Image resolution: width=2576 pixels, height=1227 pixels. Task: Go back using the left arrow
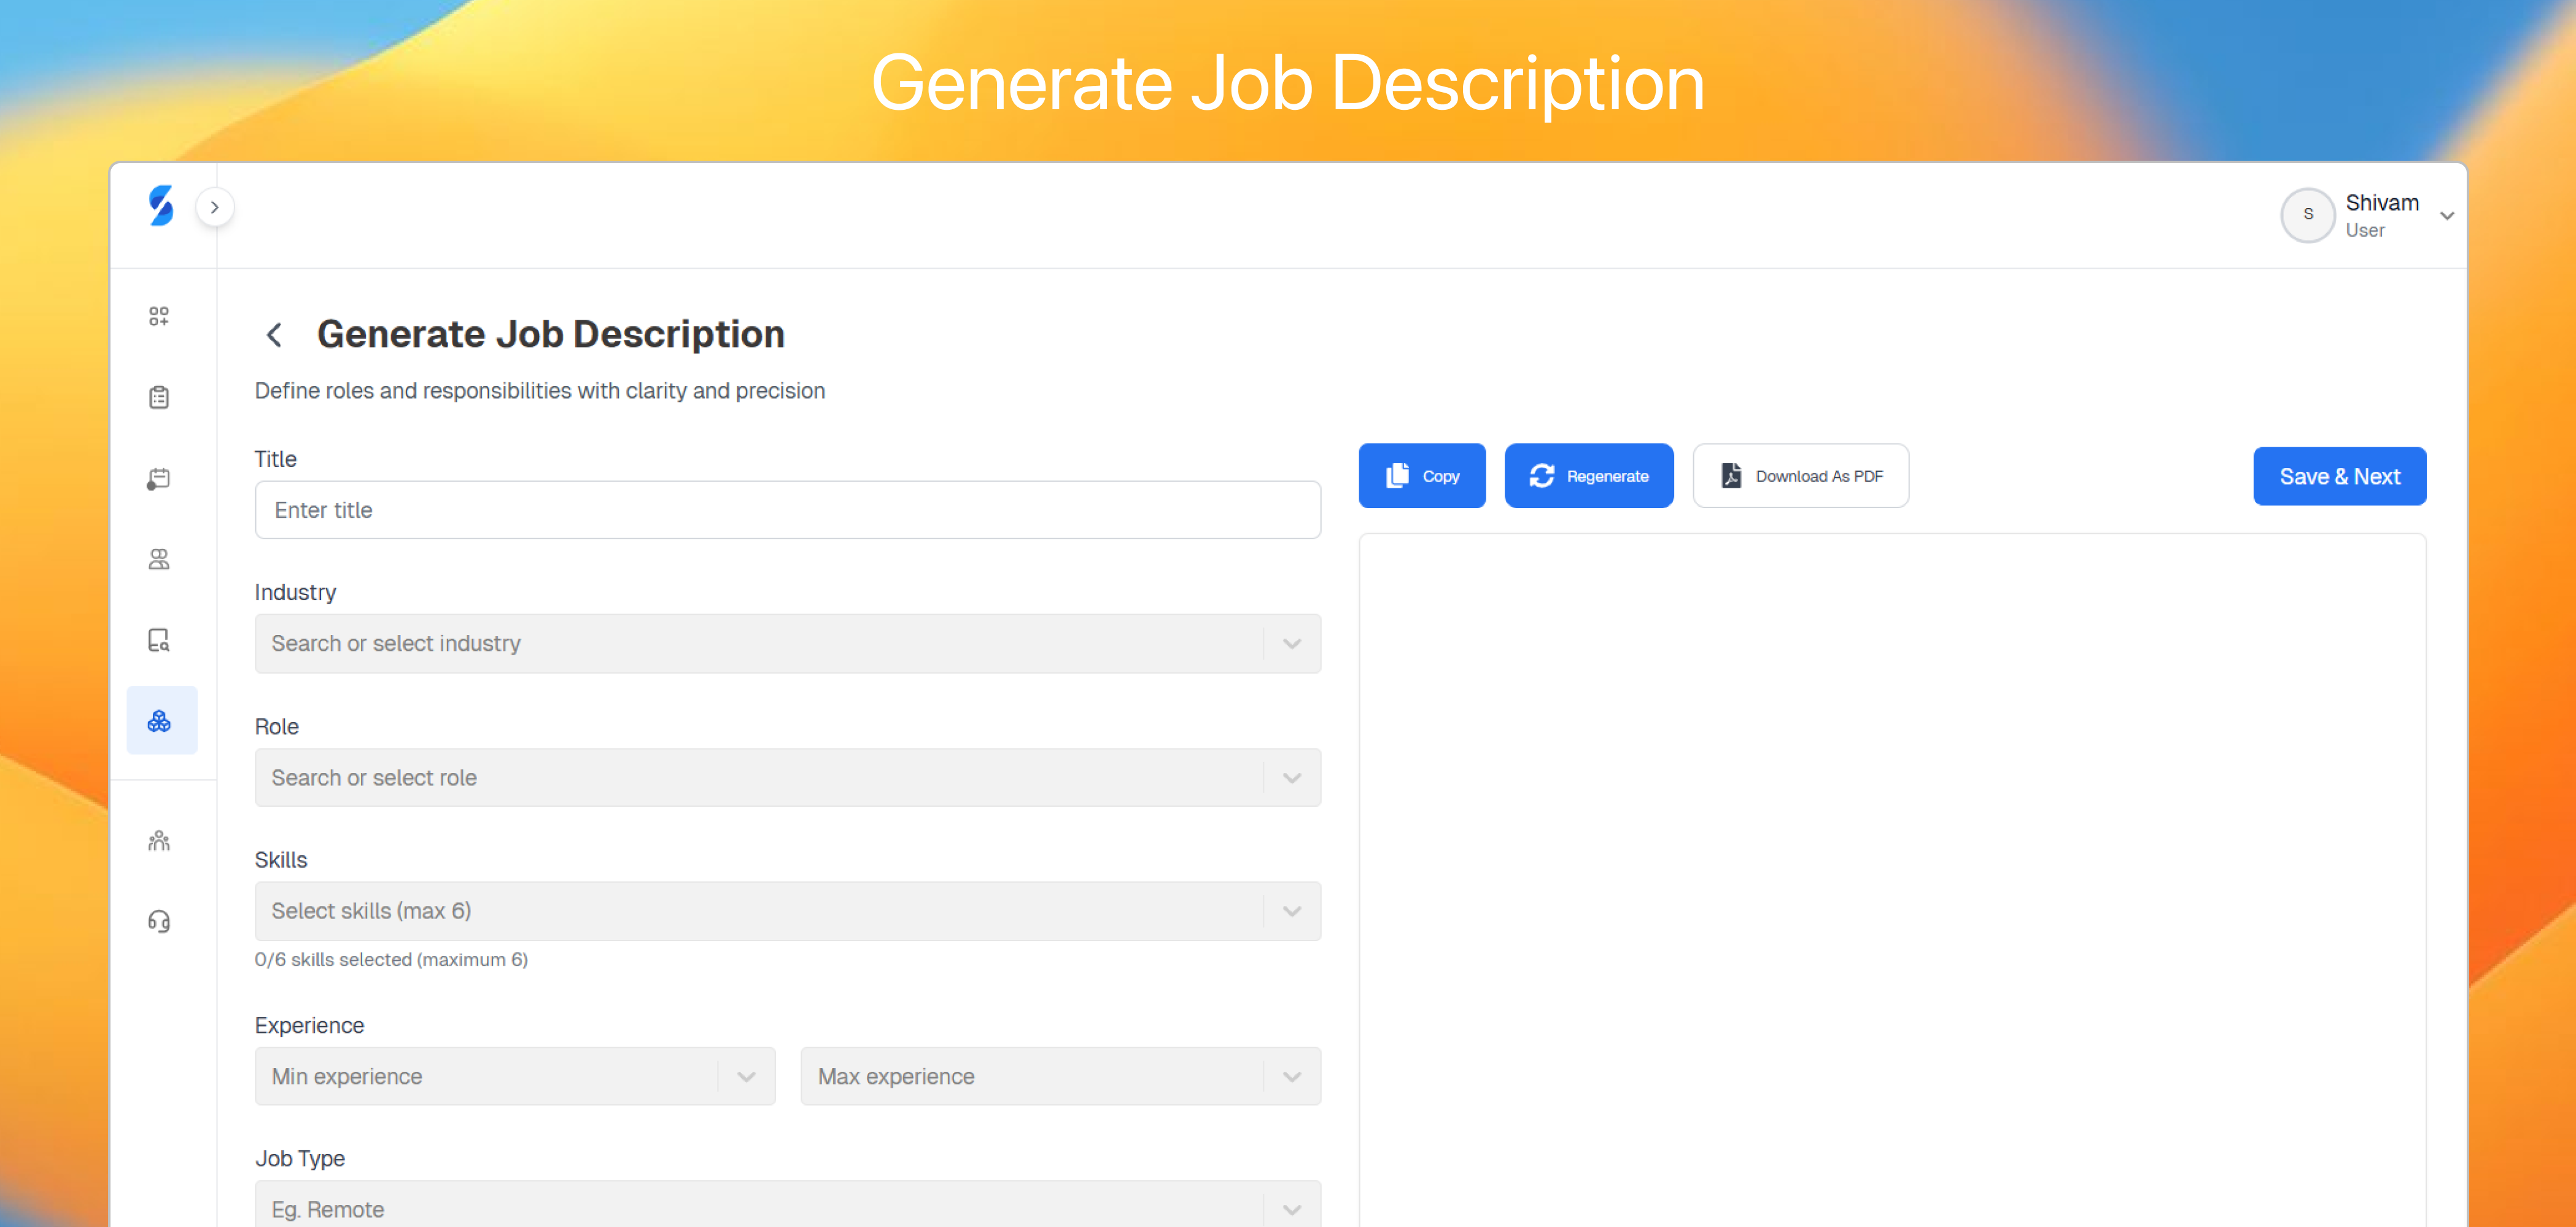pos(274,335)
